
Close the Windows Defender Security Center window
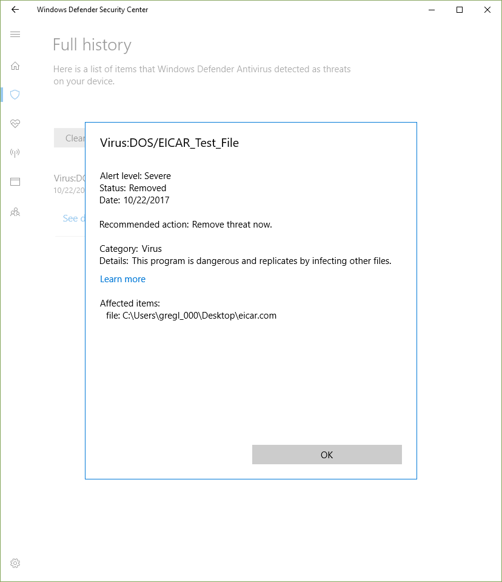point(487,10)
